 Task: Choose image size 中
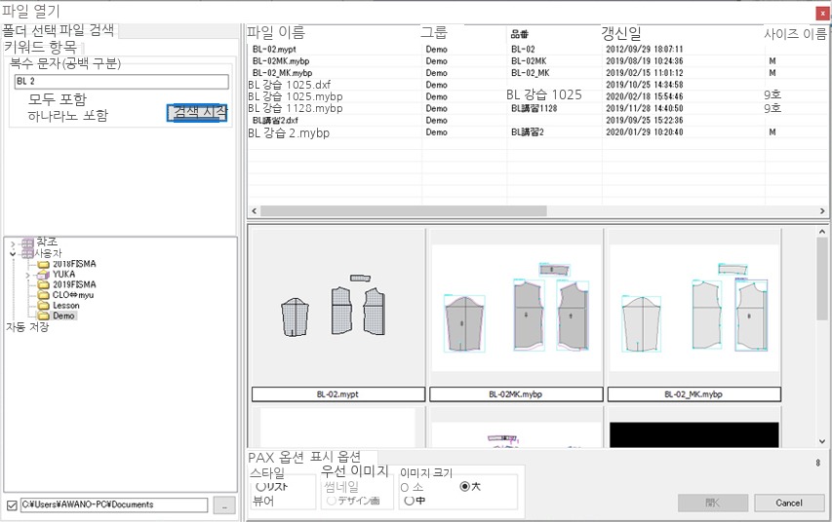(x=409, y=501)
